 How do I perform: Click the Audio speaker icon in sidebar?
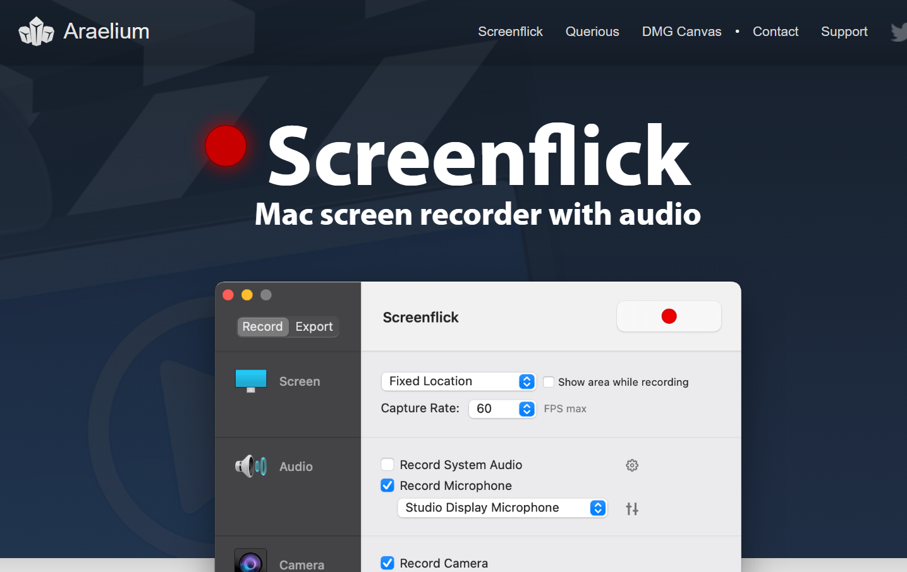pyautogui.click(x=251, y=467)
